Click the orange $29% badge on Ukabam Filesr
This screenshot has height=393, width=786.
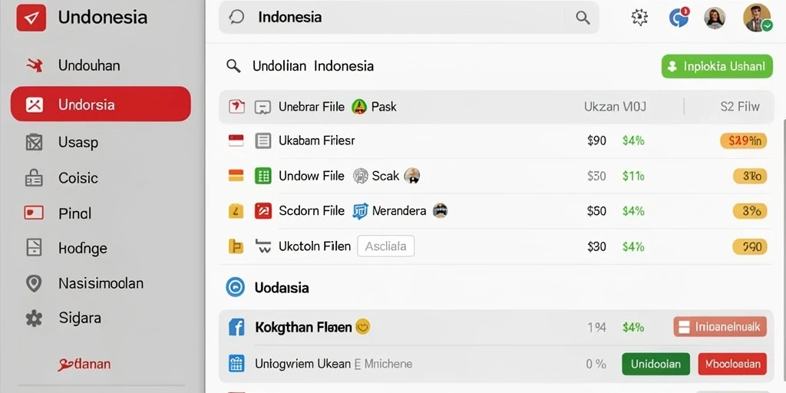point(743,141)
